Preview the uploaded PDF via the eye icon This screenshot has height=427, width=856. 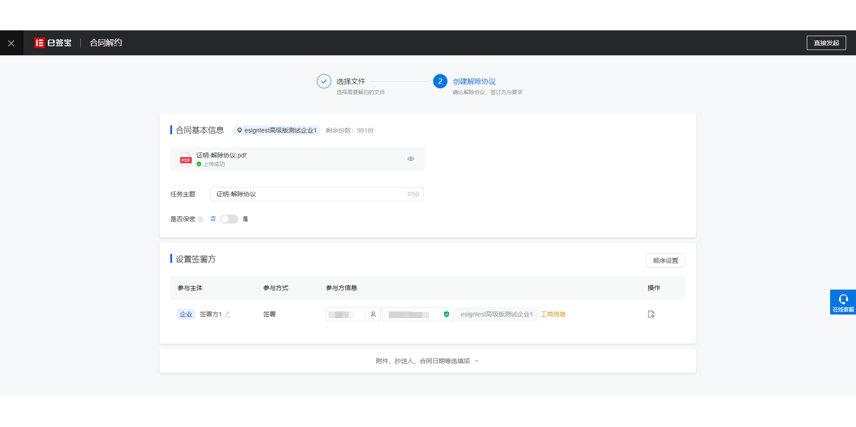410,158
